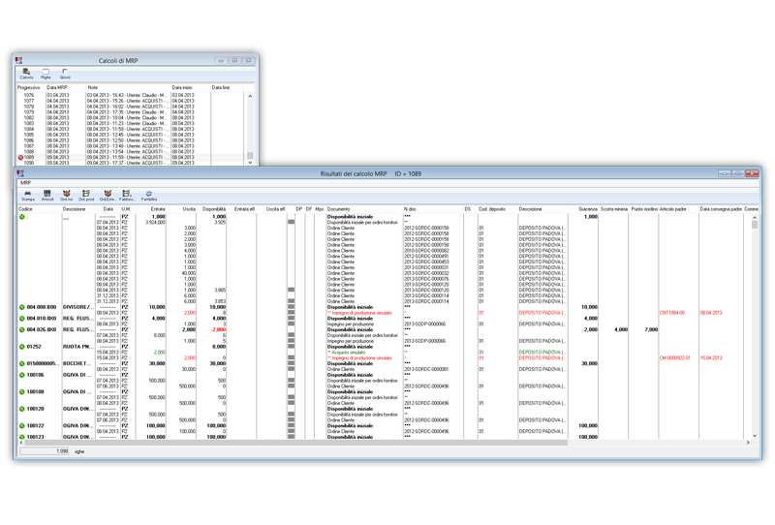Sort by Progressivo column header
The height and width of the screenshot is (525, 775).
point(29,87)
